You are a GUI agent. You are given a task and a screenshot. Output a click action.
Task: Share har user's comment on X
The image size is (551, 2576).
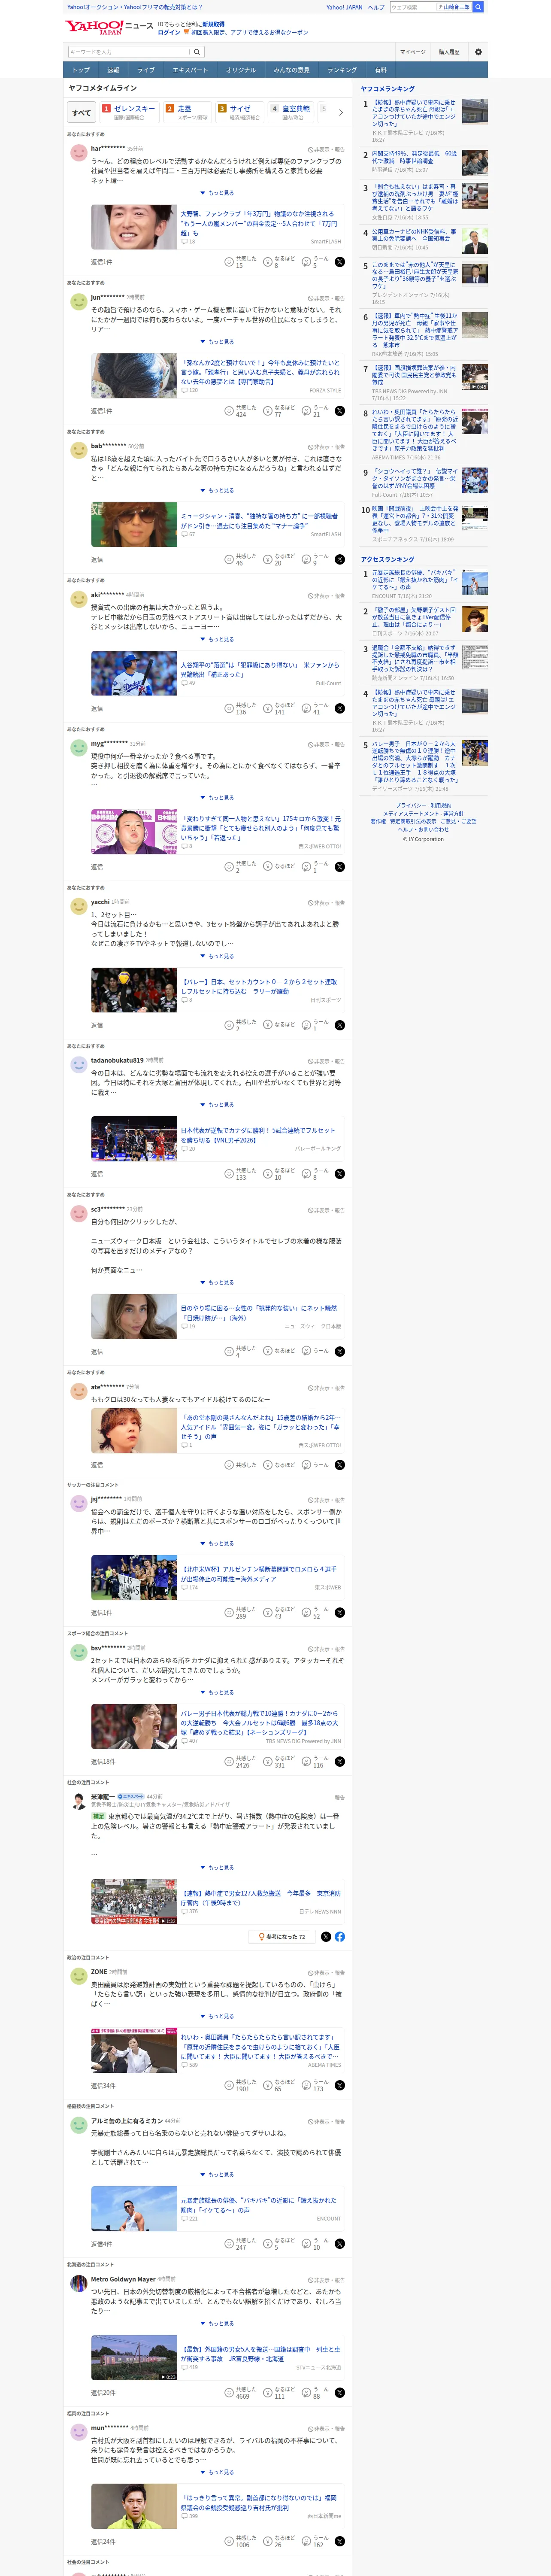click(x=340, y=262)
